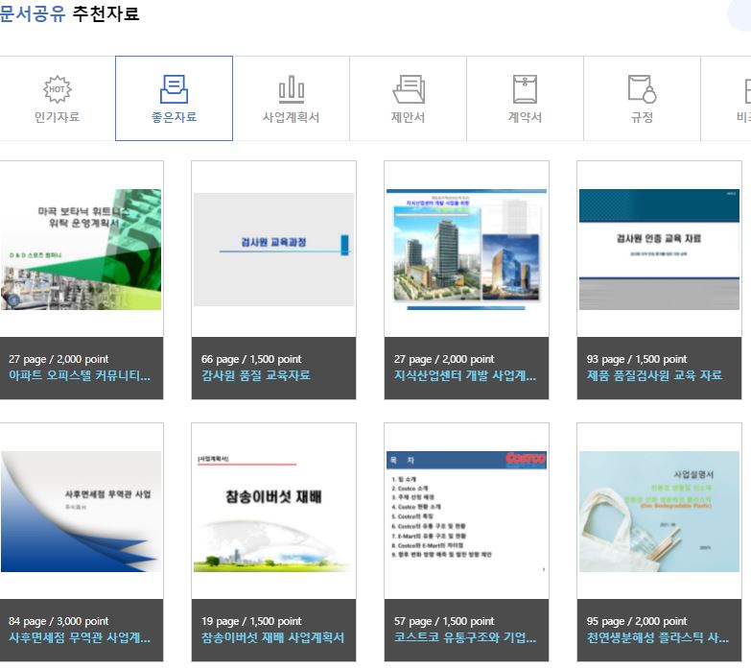Viewport: 751px width, 670px height.
Task: Open the 지식산업센터 개발 사업계획 link
Action: (465, 375)
